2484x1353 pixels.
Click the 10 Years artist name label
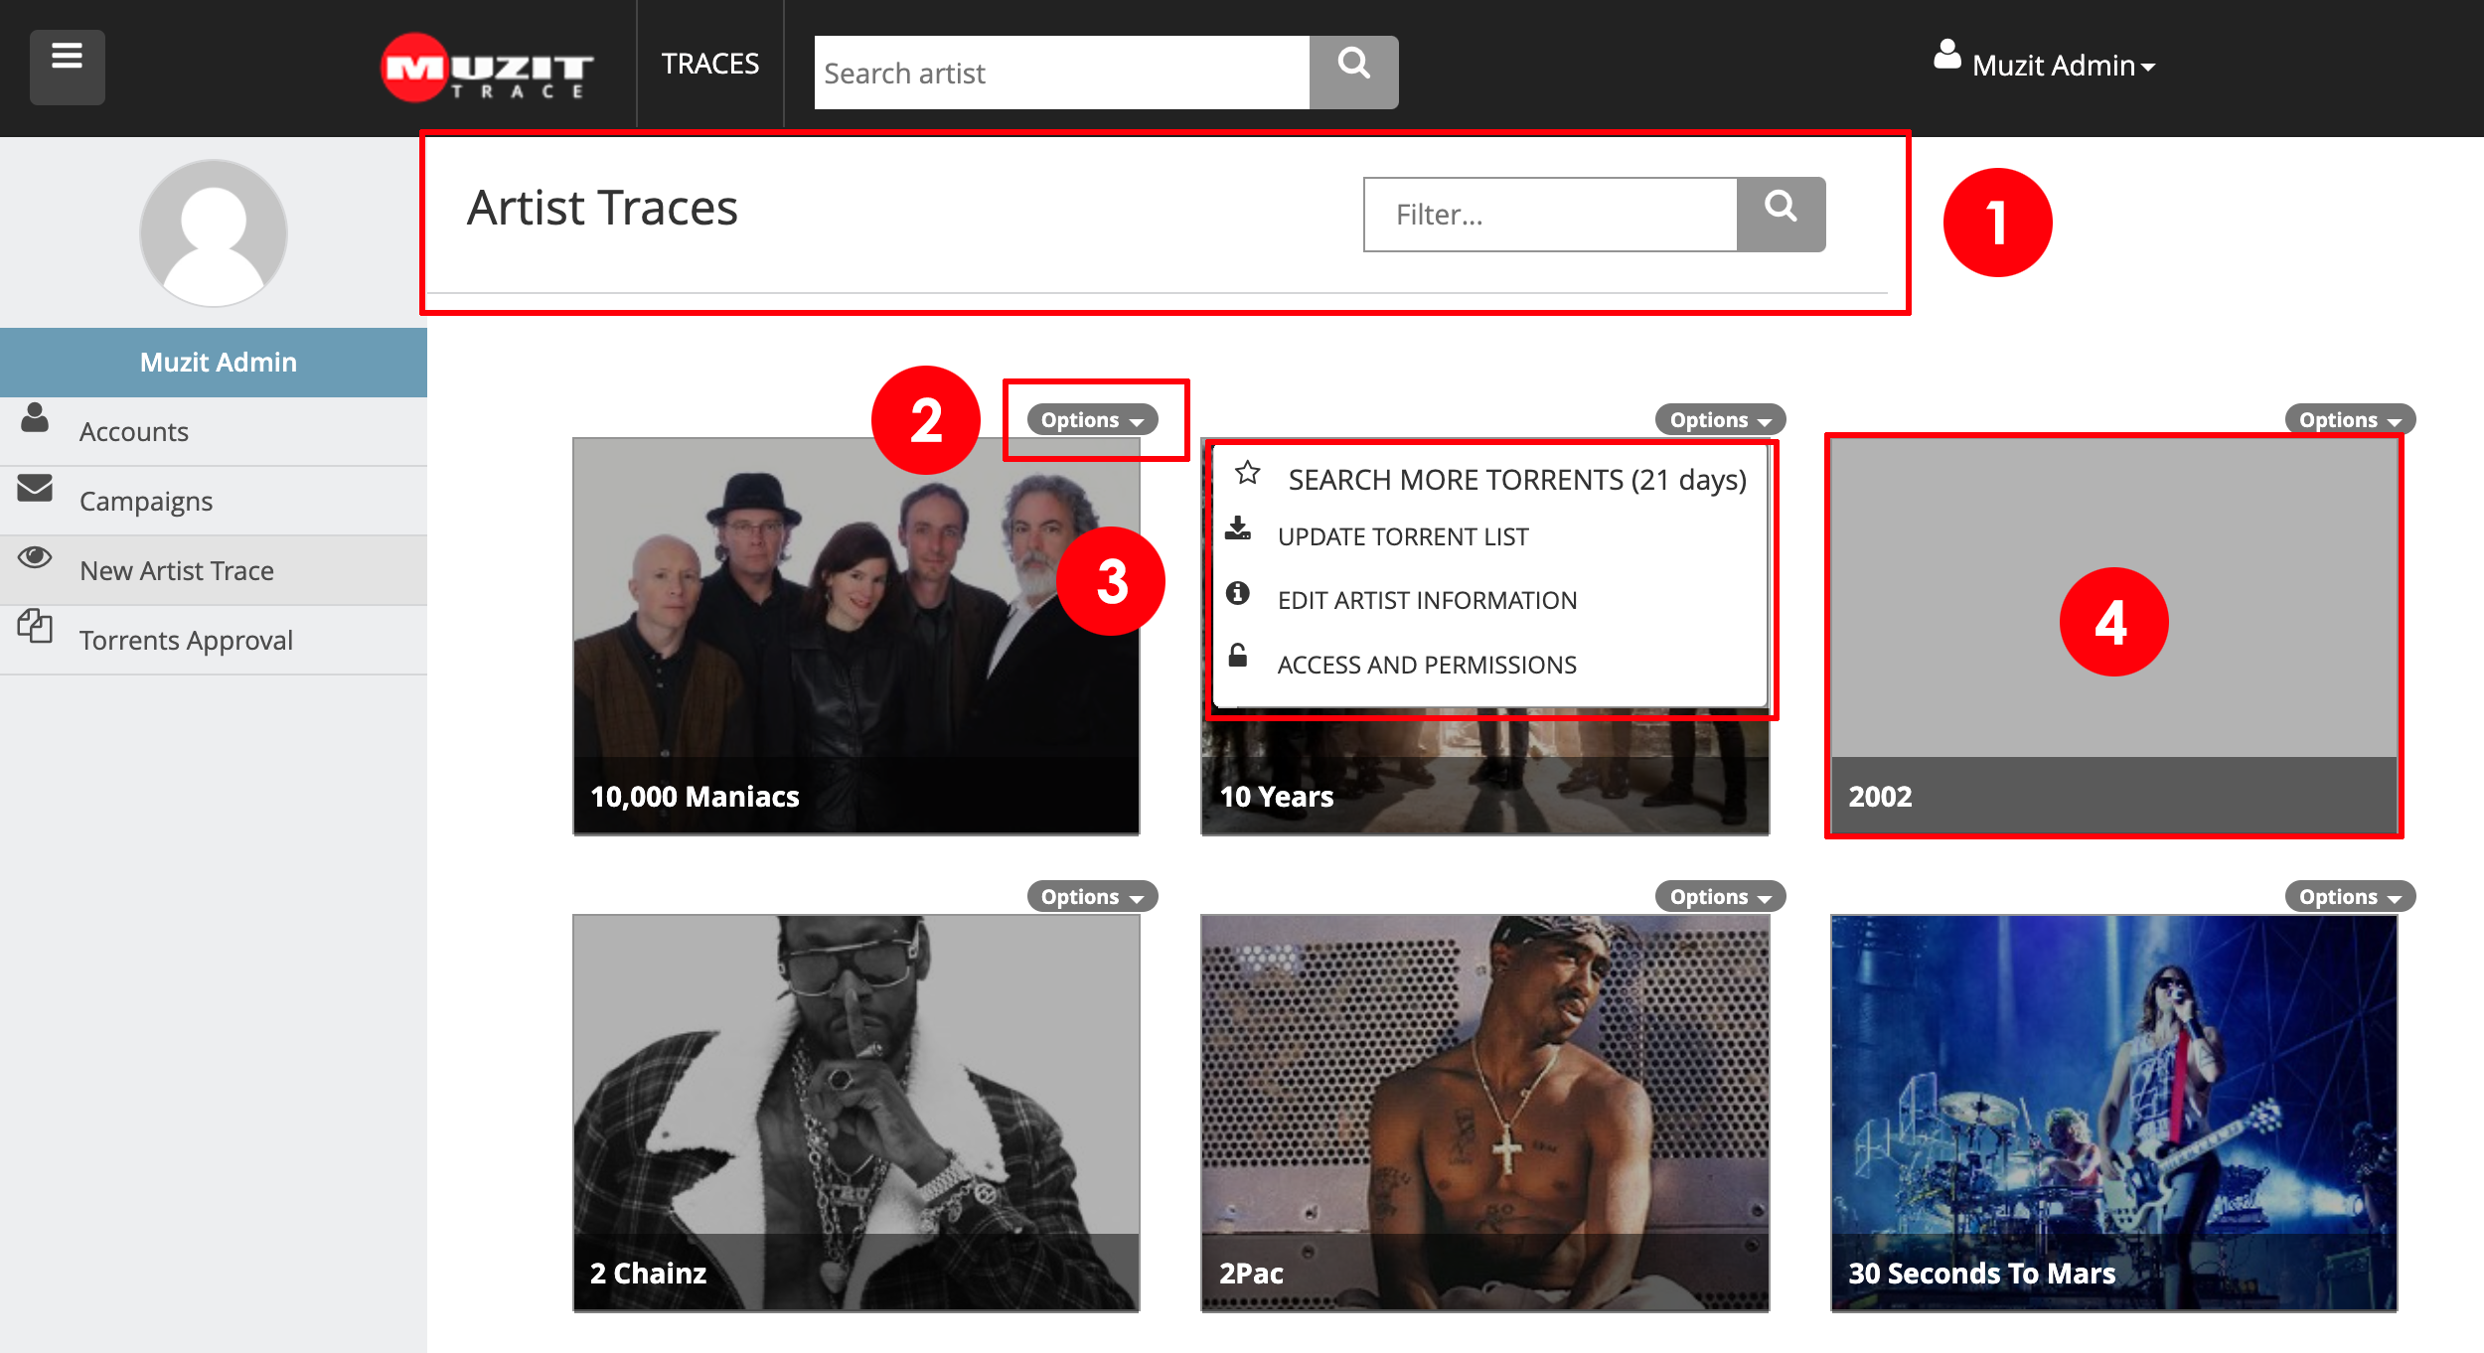click(1276, 797)
